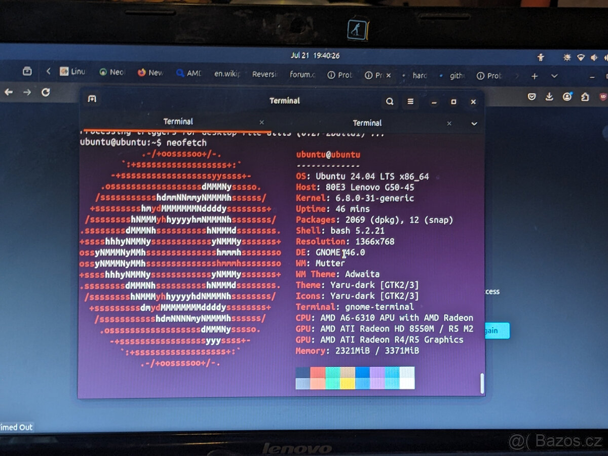Click the 'Packages: 2069 (dpkg), 12 (snap)' line

click(x=374, y=220)
